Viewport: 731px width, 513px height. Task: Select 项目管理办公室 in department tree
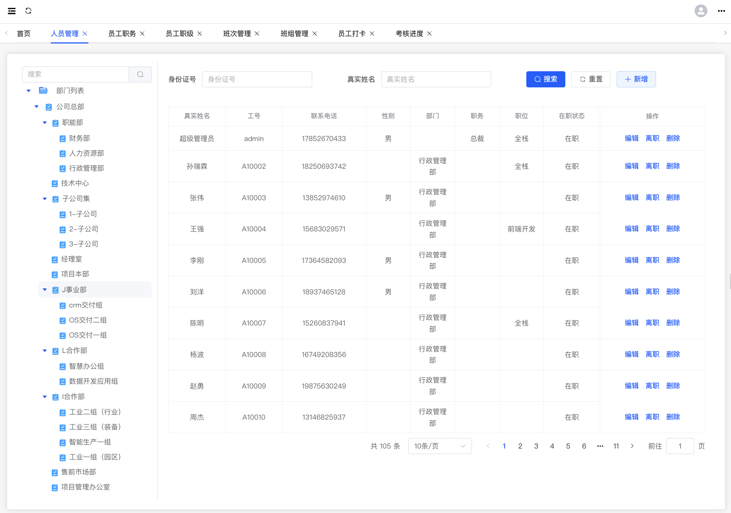coord(85,487)
